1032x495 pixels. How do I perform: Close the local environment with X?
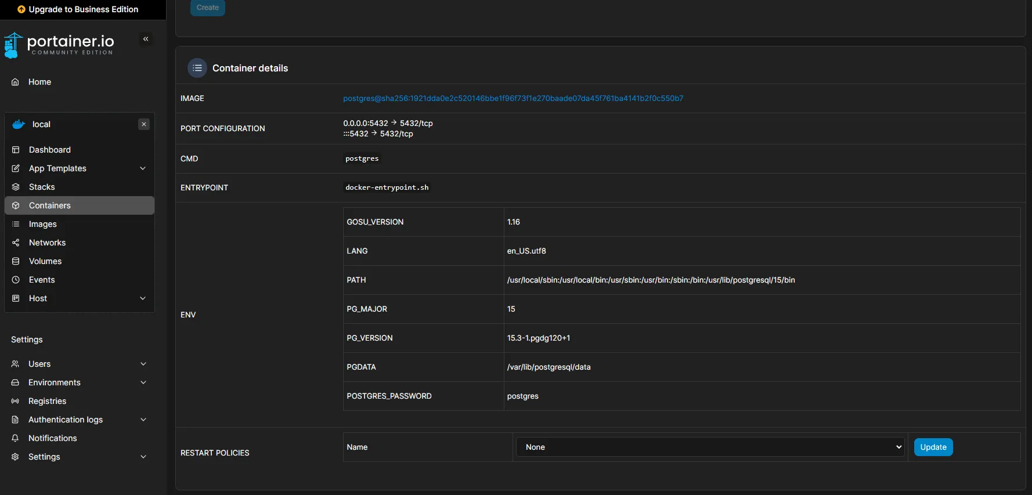point(144,124)
